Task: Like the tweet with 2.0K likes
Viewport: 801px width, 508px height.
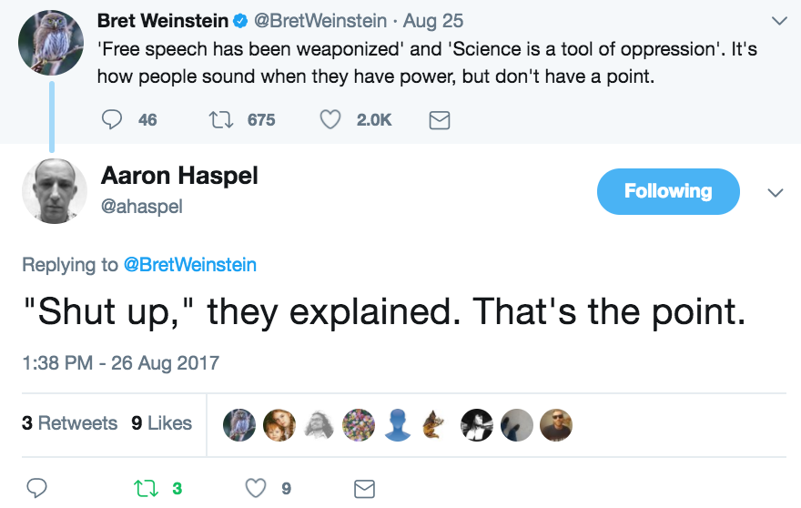Action: pos(330,119)
